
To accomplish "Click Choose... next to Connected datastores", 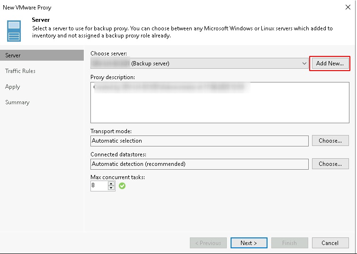I will pyautogui.click(x=330, y=164).
